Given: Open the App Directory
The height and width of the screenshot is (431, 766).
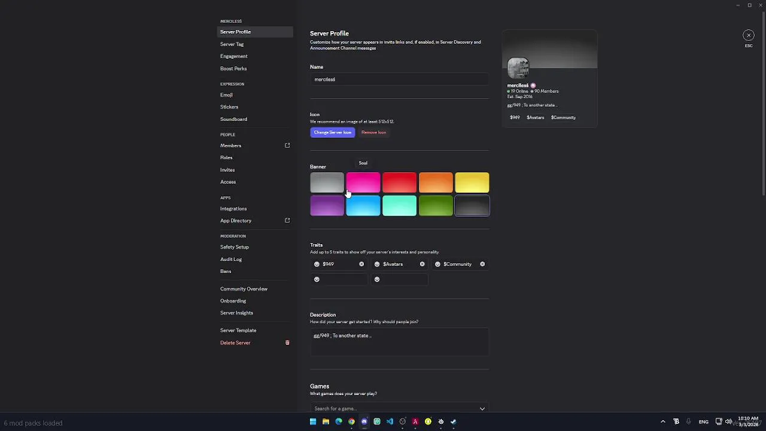Looking at the screenshot, I should coord(255,220).
